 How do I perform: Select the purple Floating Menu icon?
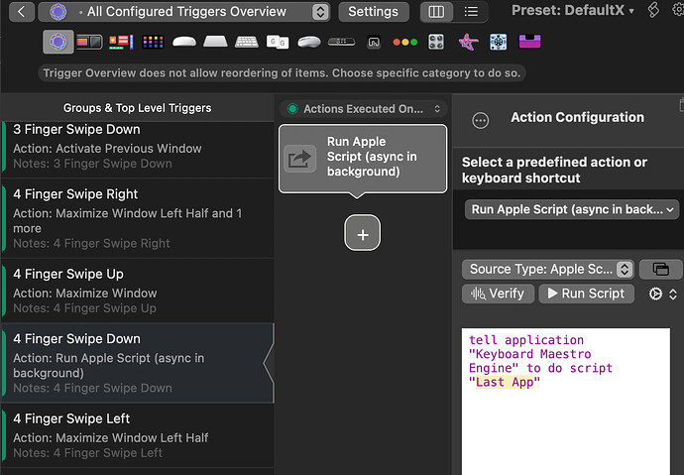(x=529, y=42)
